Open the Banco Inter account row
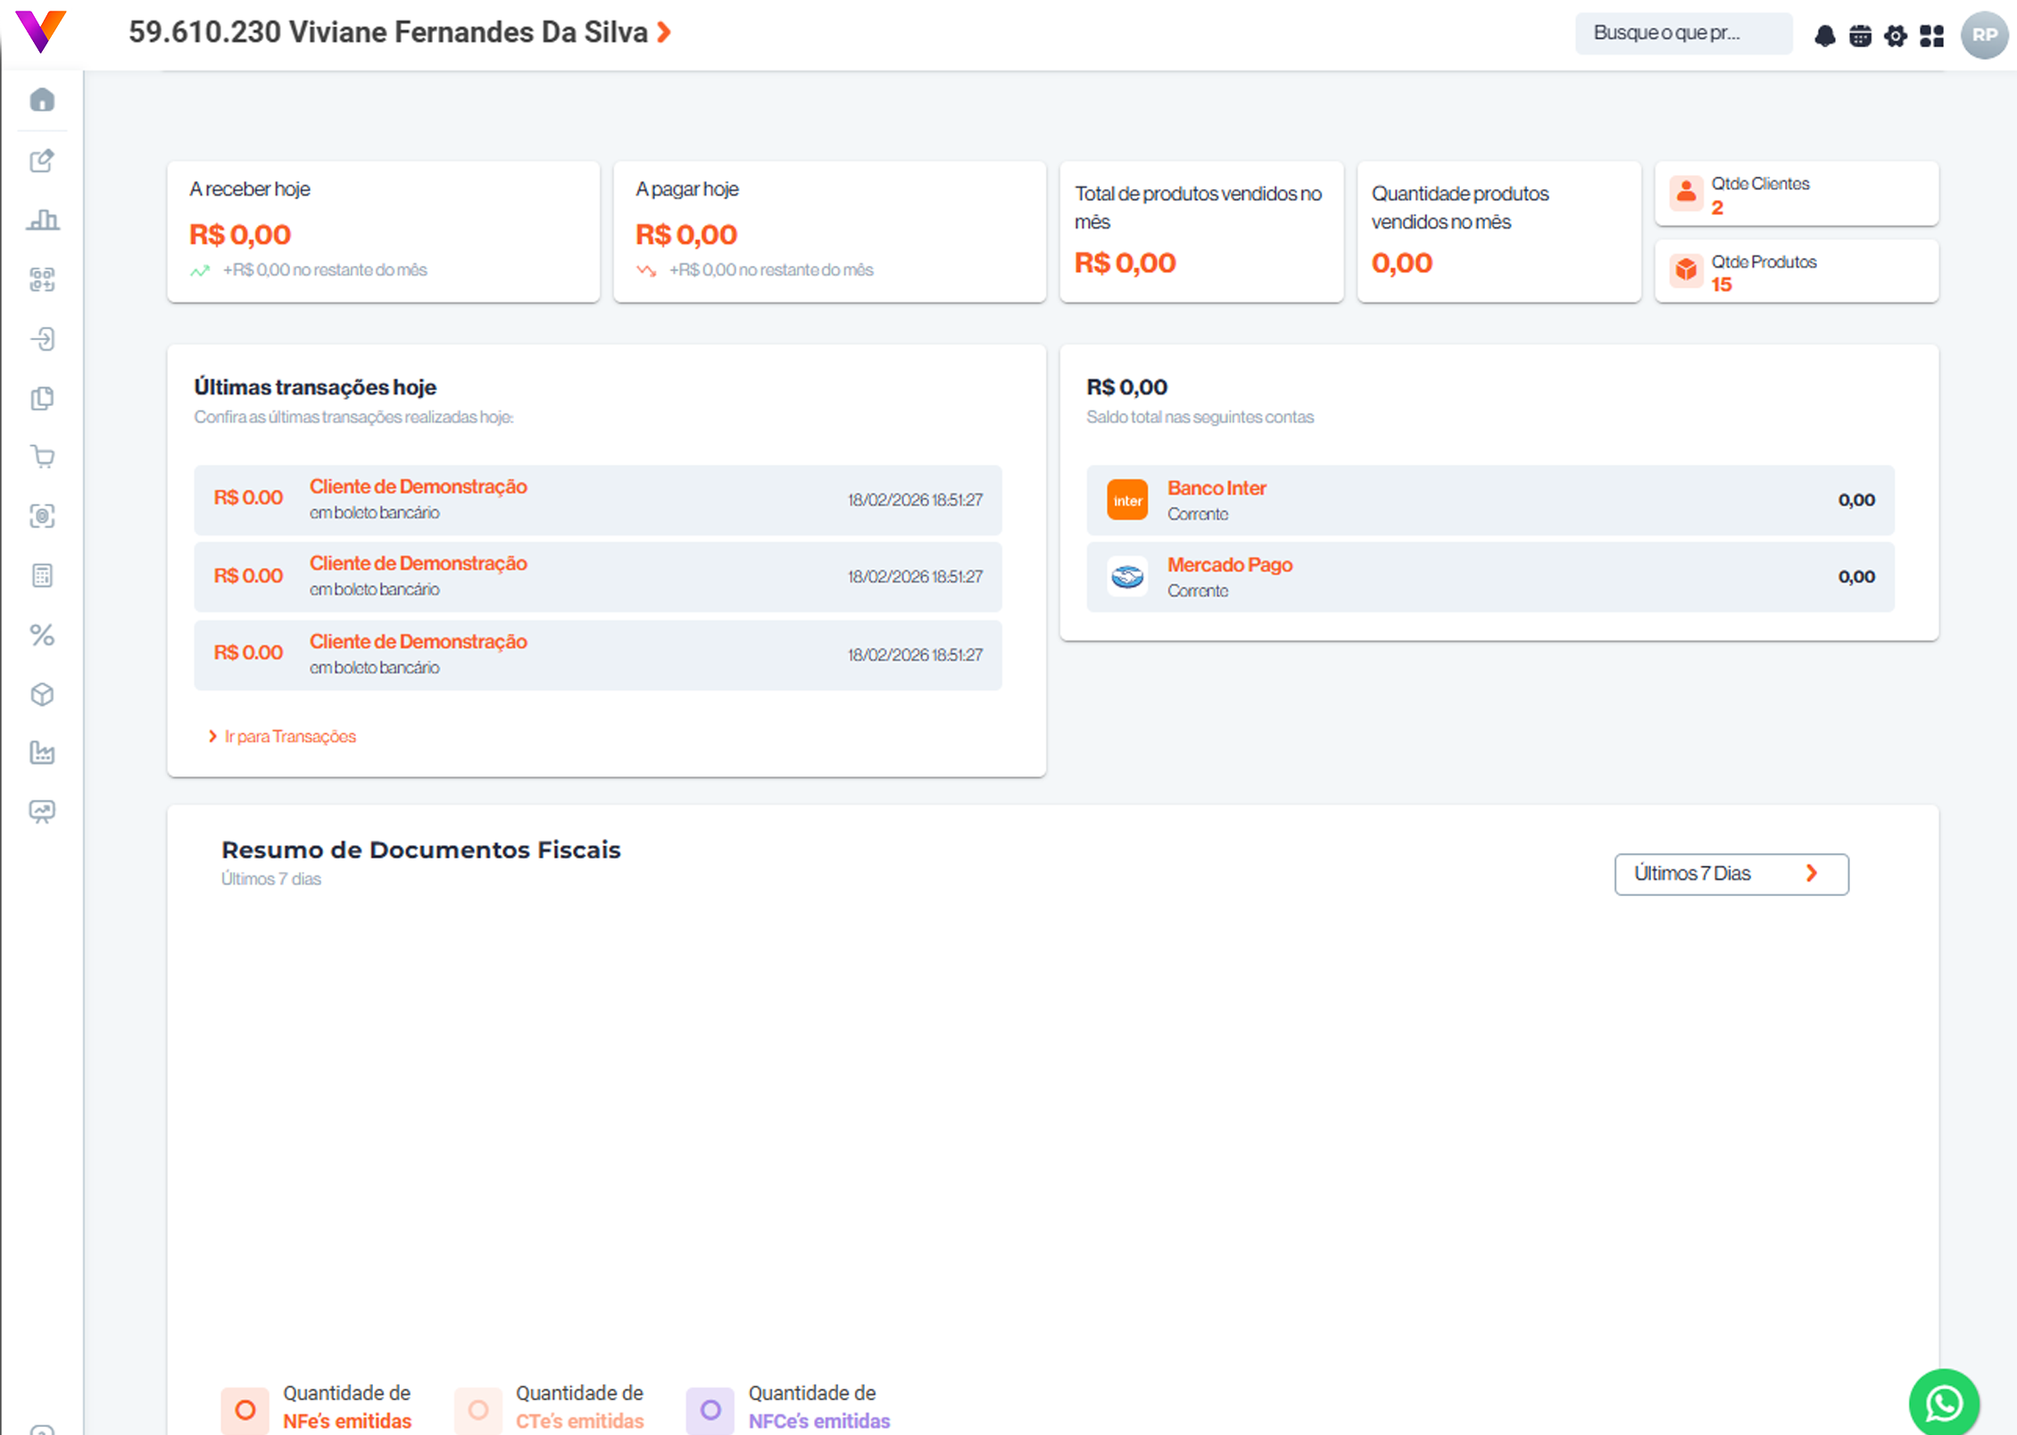The width and height of the screenshot is (2017, 1435). pos(1490,501)
